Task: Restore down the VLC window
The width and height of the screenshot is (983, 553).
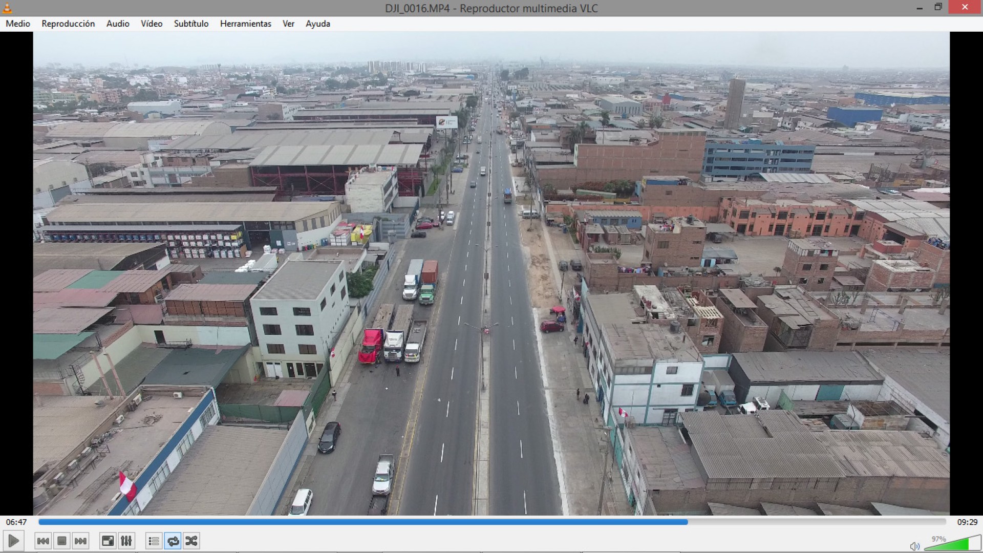Action: click(x=938, y=8)
